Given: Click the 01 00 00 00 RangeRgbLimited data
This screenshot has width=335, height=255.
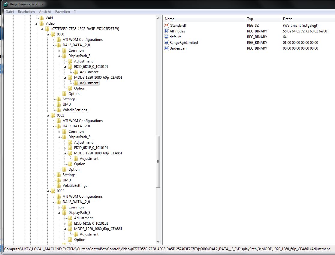Looking at the screenshot, I should click(300, 43).
